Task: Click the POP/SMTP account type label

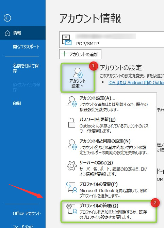Action: 87,43
